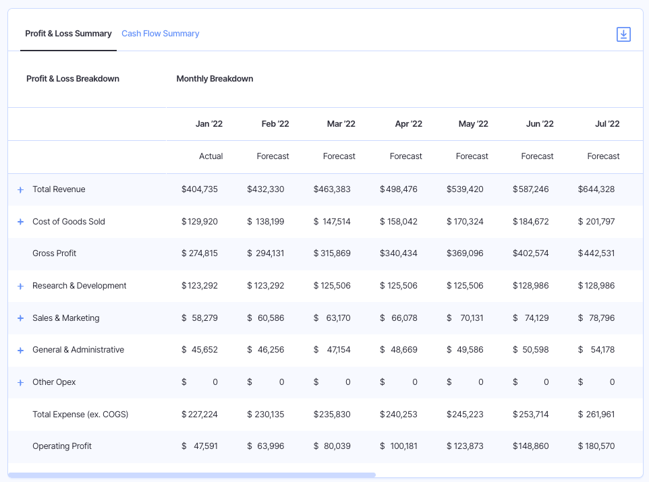The height and width of the screenshot is (482, 649).
Task: Click the Feb '22 Gross Profit value $294,131
Action: [x=266, y=253]
